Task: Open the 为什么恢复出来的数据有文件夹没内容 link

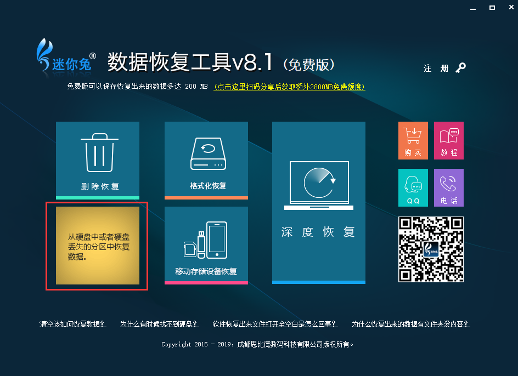Action: pos(410,324)
